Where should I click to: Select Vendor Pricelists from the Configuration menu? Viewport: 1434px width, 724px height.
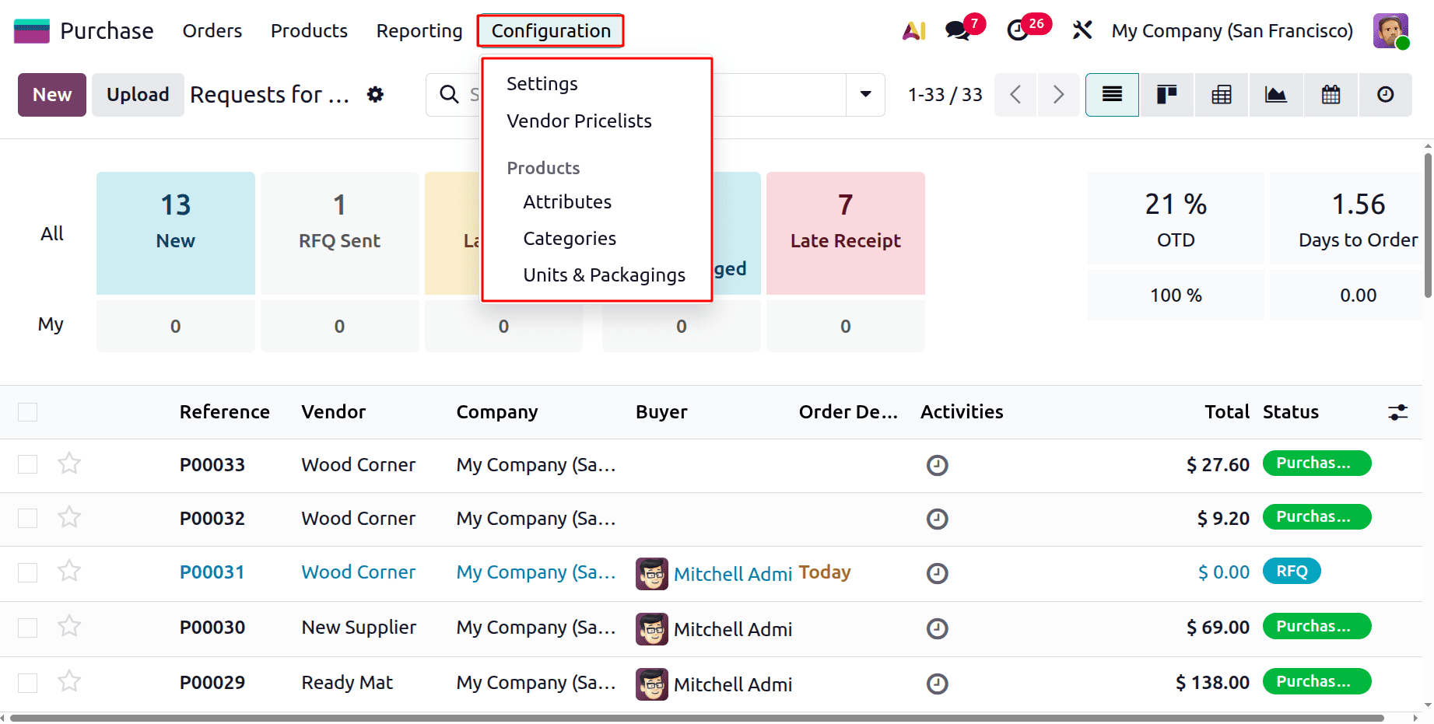pyautogui.click(x=579, y=121)
